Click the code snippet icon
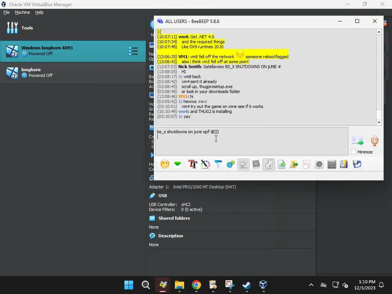The height and width of the screenshot is (294, 392). 307,164
